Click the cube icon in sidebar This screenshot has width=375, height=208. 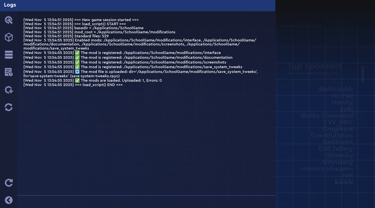tap(8, 37)
